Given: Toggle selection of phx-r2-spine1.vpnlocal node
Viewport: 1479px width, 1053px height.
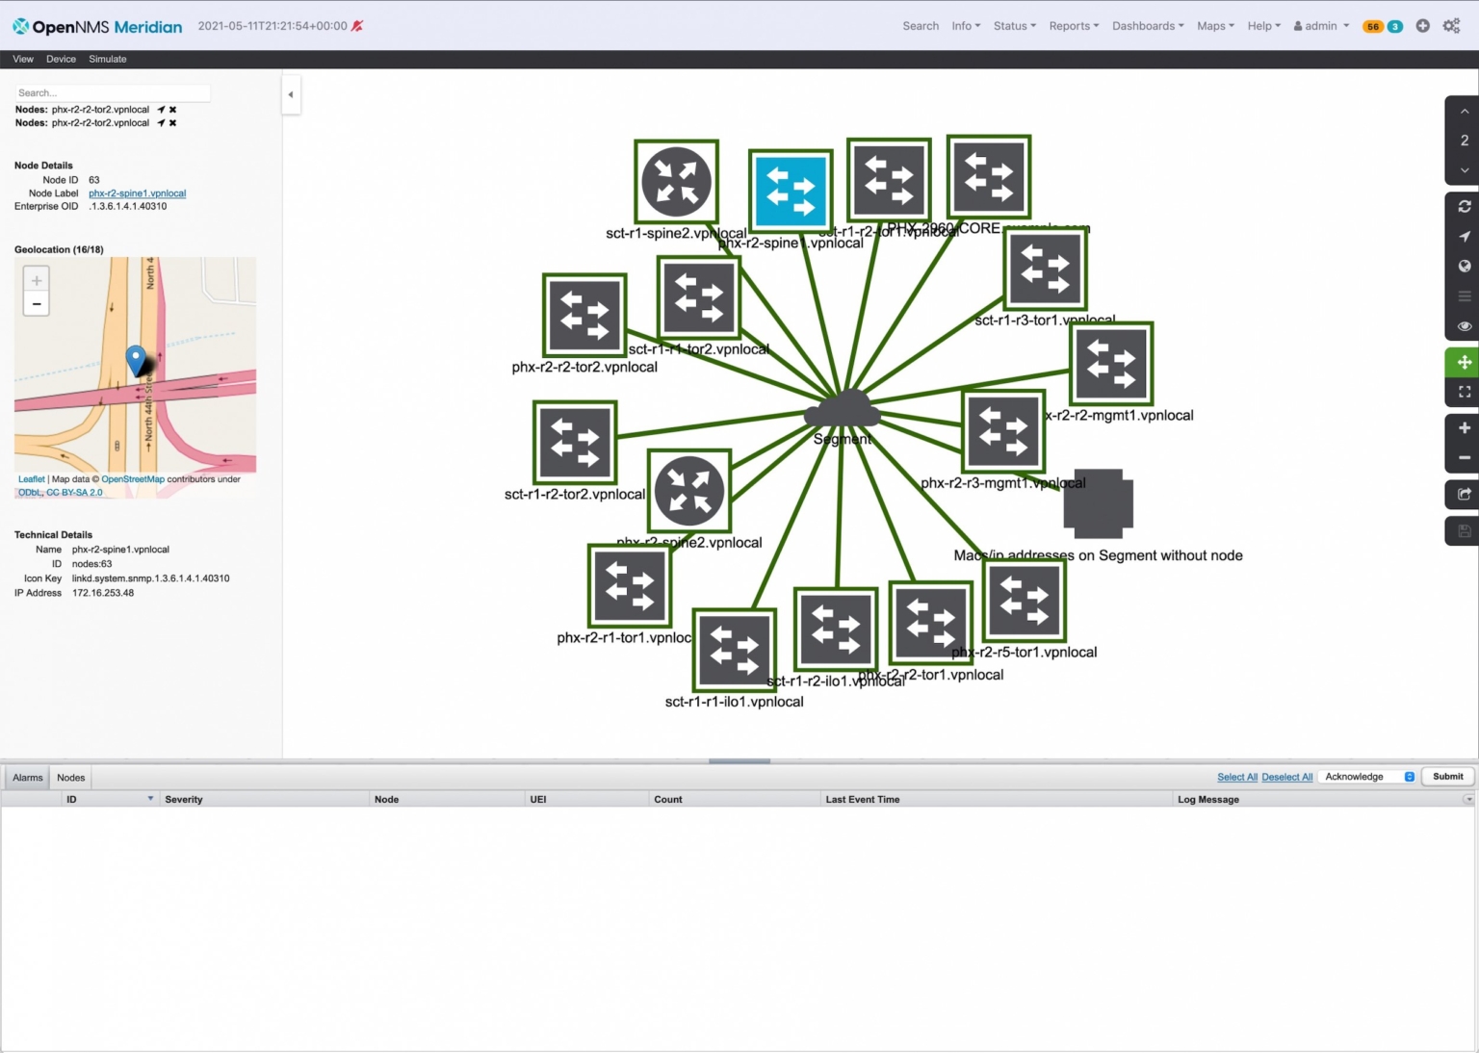Looking at the screenshot, I should click(x=791, y=191).
